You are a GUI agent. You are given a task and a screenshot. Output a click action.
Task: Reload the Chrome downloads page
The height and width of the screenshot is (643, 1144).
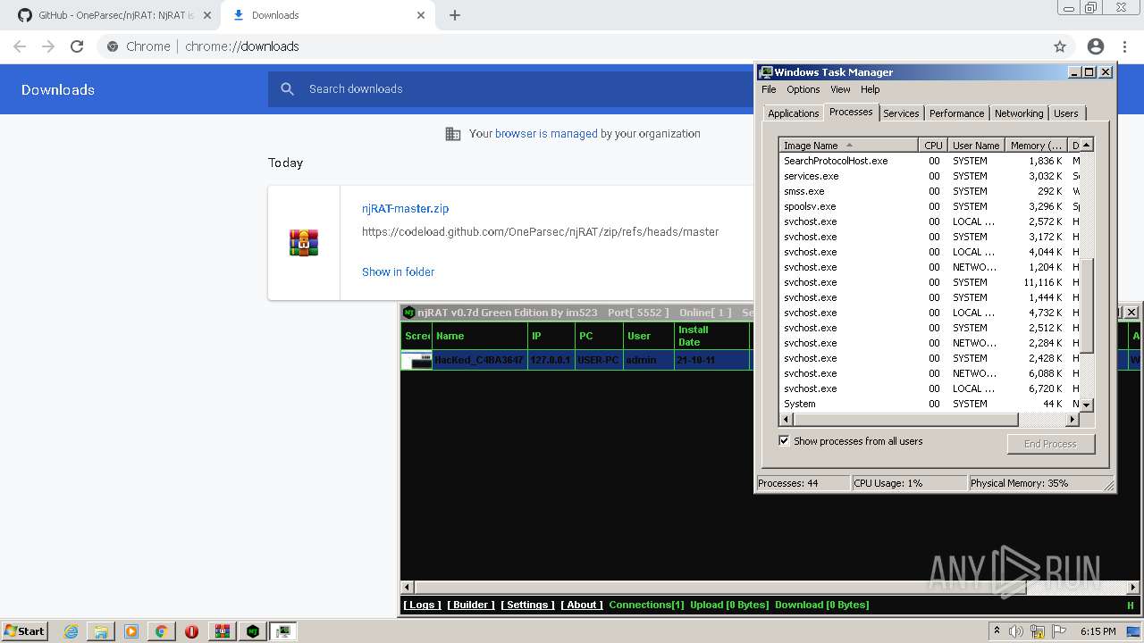point(77,46)
